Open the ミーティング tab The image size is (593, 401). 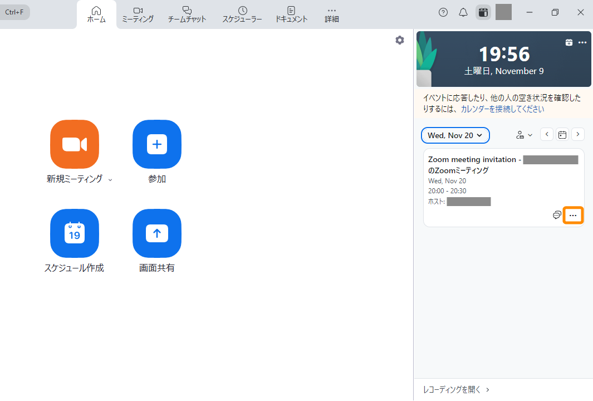point(138,14)
